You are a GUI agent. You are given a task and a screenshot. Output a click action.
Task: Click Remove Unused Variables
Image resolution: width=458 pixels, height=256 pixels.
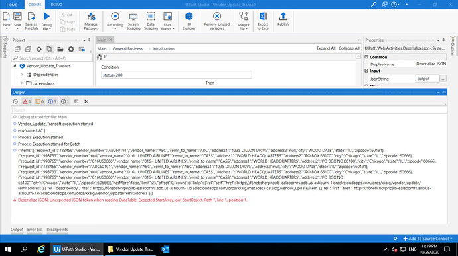pos(217,21)
